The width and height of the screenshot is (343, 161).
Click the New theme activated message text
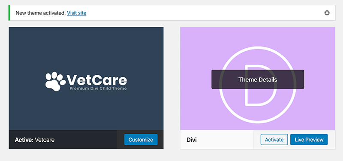[40, 13]
